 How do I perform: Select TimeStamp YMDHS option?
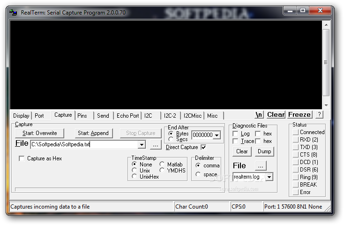[x=162, y=170]
